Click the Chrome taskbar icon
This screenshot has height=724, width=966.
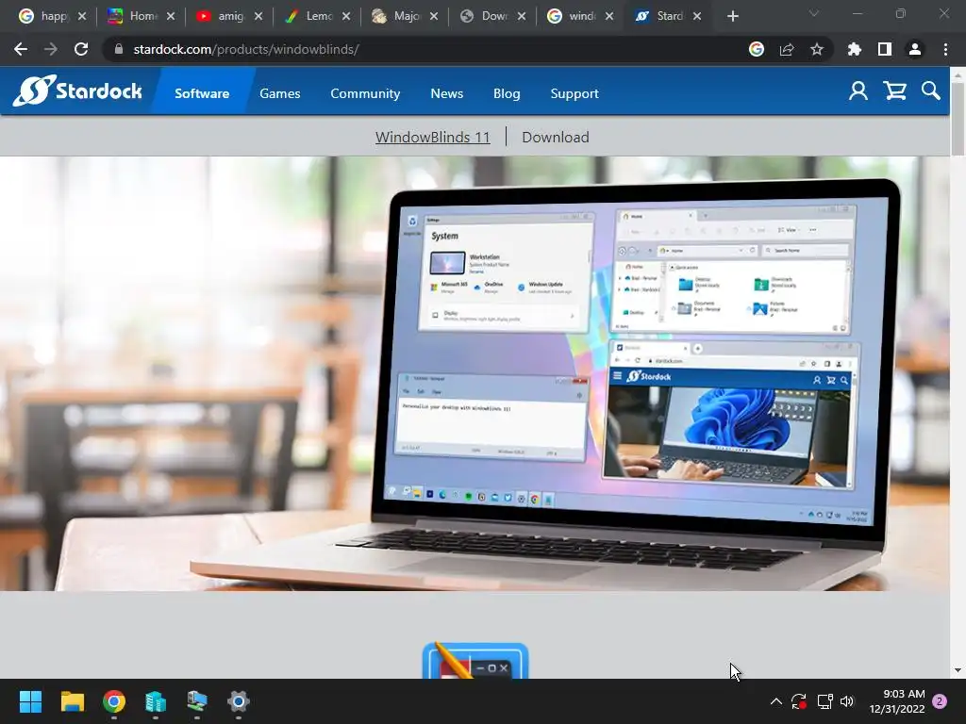114,701
